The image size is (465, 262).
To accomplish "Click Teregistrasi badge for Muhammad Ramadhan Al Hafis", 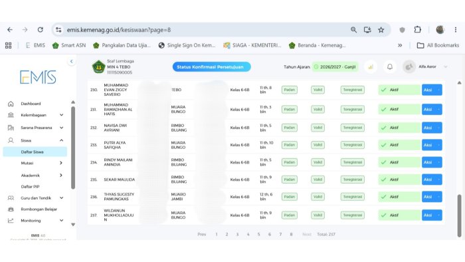I will point(352,110).
